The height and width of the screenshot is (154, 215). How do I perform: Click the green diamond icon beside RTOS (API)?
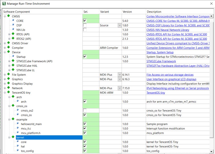[x=13, y=34]
